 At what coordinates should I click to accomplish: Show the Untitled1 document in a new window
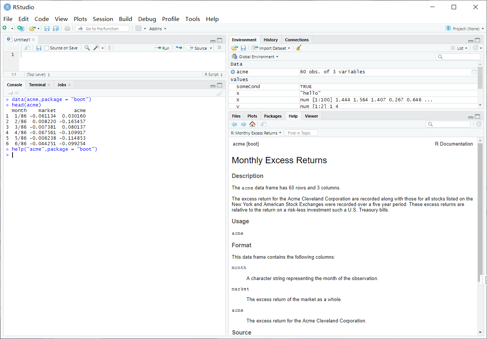click(27, 48)
